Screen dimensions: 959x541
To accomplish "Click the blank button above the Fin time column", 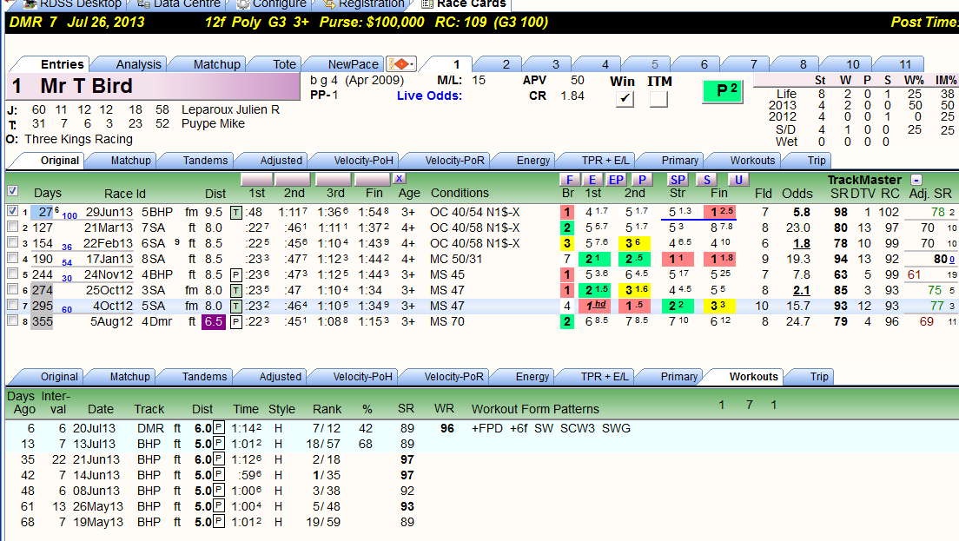I will click(372, 179).
